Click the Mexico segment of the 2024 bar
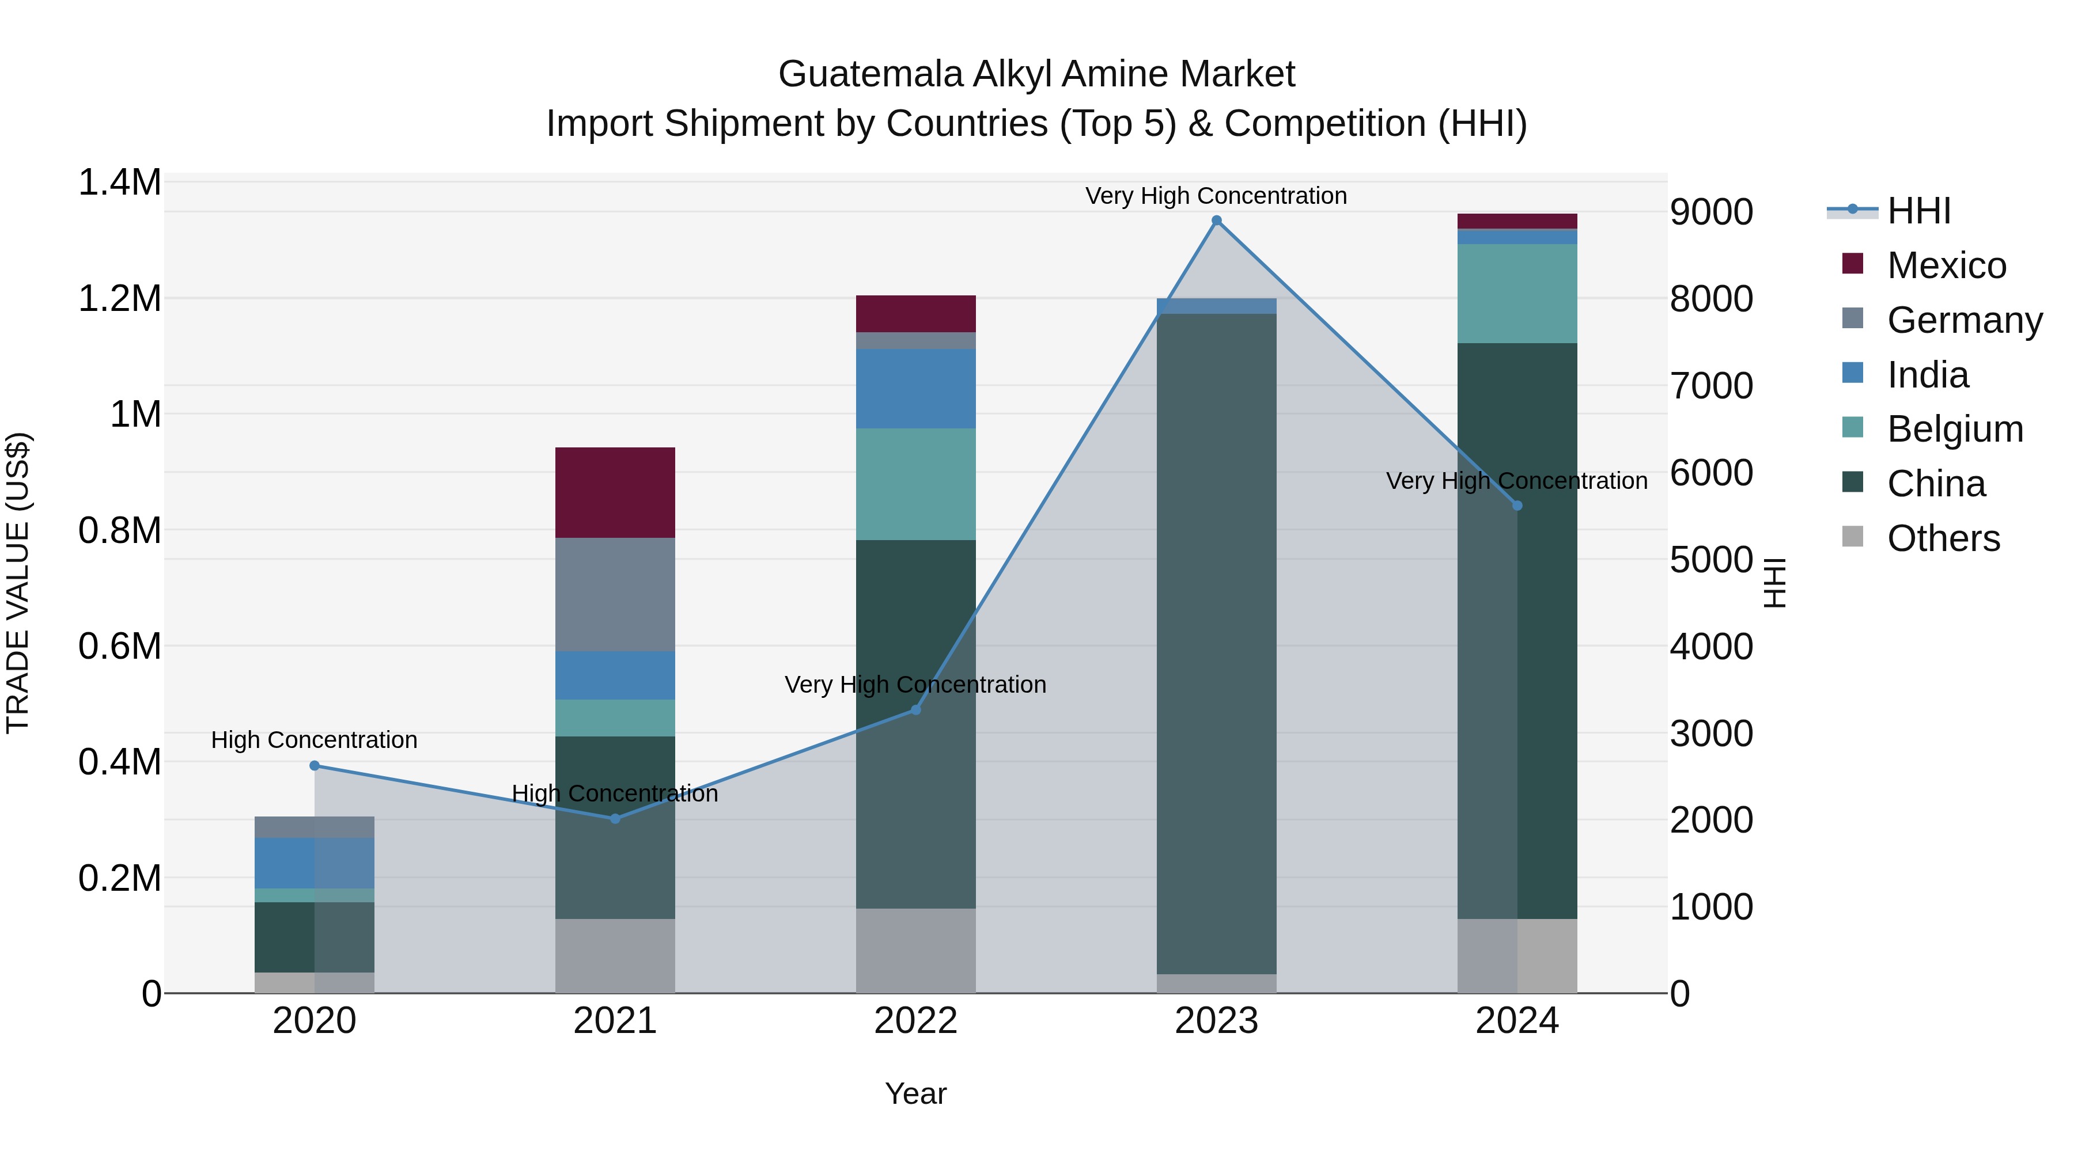The height and width of the screenshot is (1166, 2074). (x=1517, y=221)
